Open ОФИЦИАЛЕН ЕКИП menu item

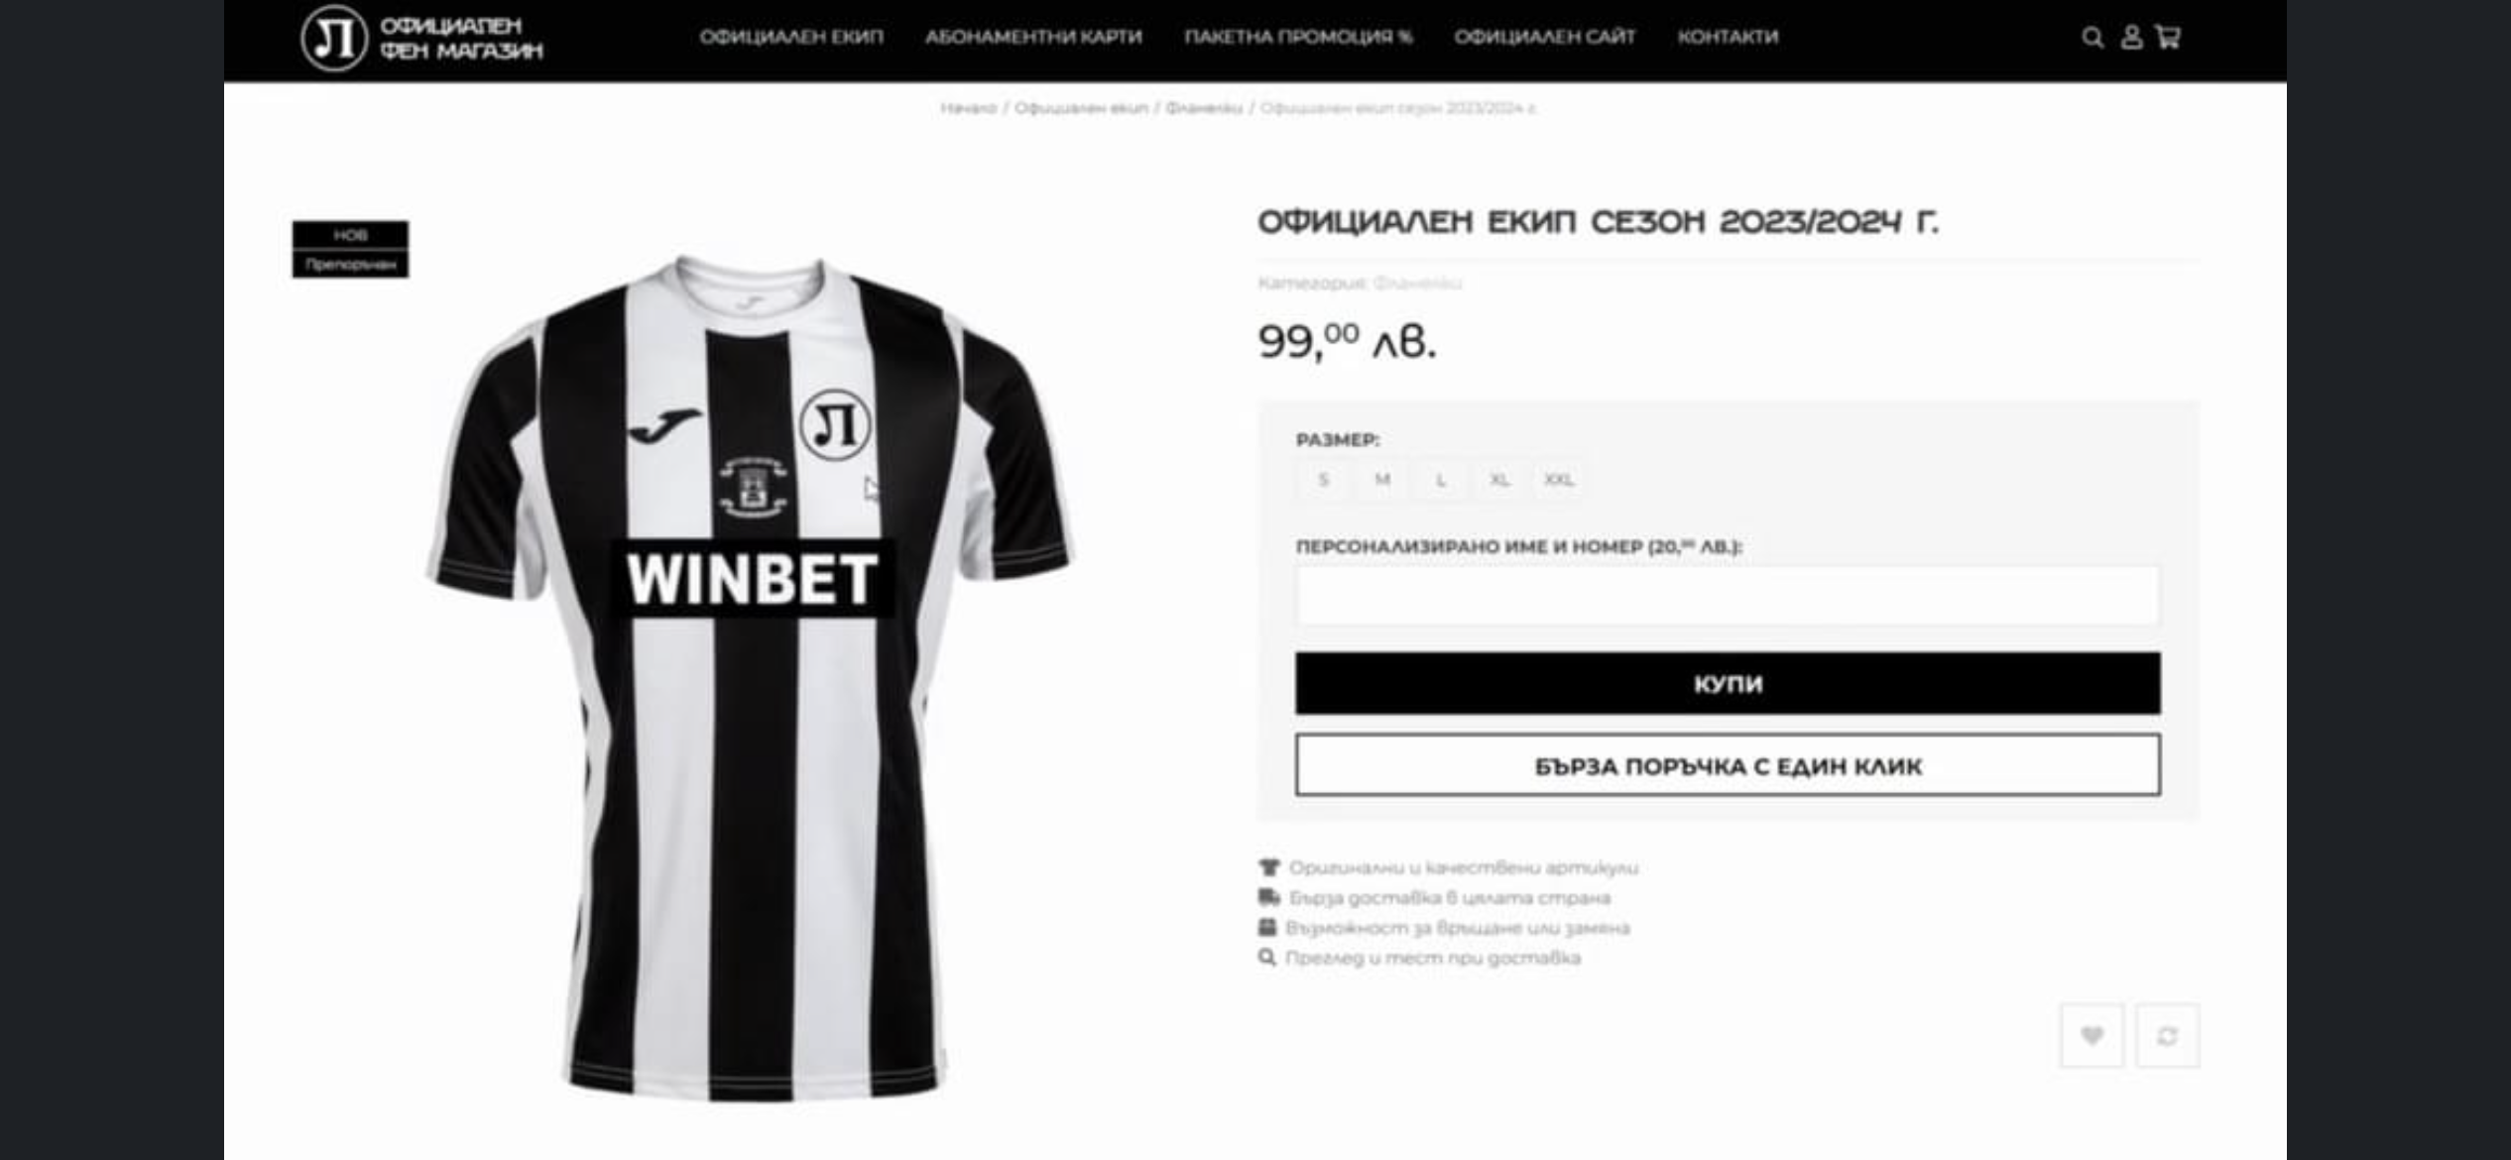coord(791,37)
